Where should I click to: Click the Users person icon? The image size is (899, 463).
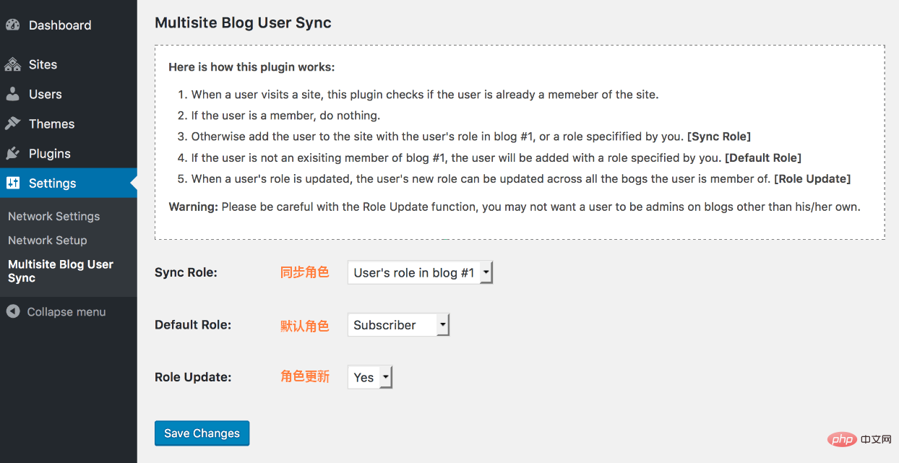coord(13,94)
